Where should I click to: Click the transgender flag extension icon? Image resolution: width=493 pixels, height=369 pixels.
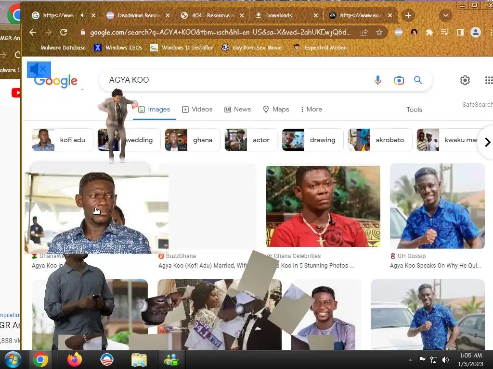[x=399, y=32]
